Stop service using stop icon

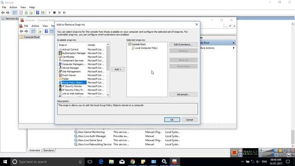click(x=54, y=12)
